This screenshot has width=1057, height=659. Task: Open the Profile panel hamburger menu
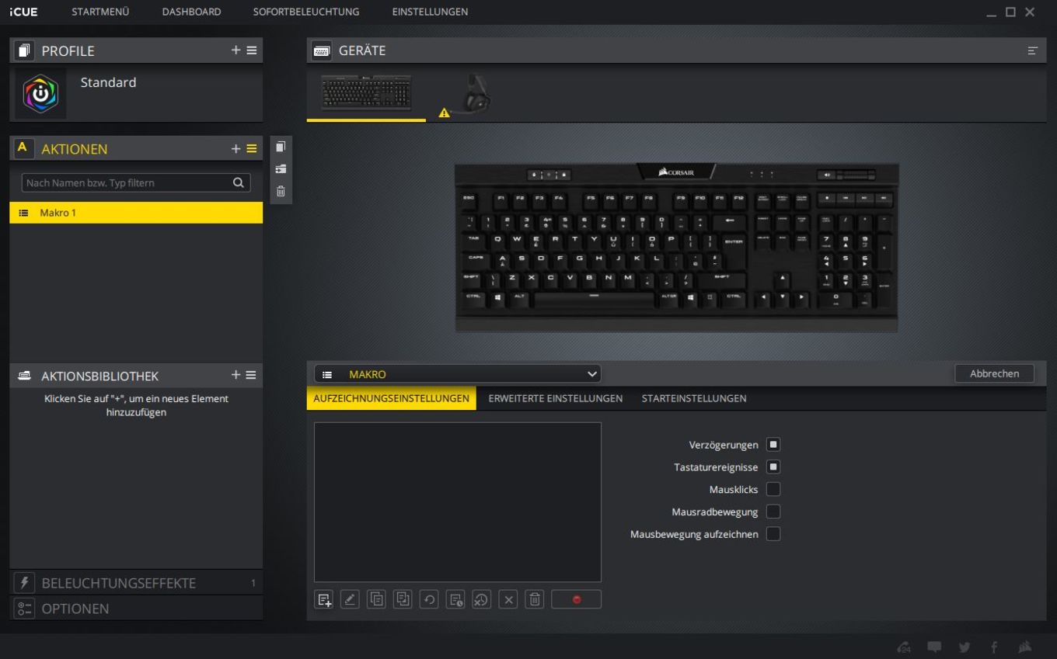click(252, 50)
